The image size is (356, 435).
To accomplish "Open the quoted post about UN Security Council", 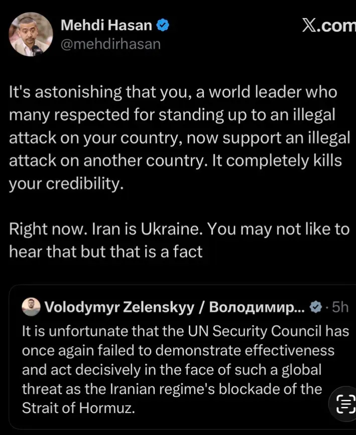I will pyautogui.click(x=181, y=361).
